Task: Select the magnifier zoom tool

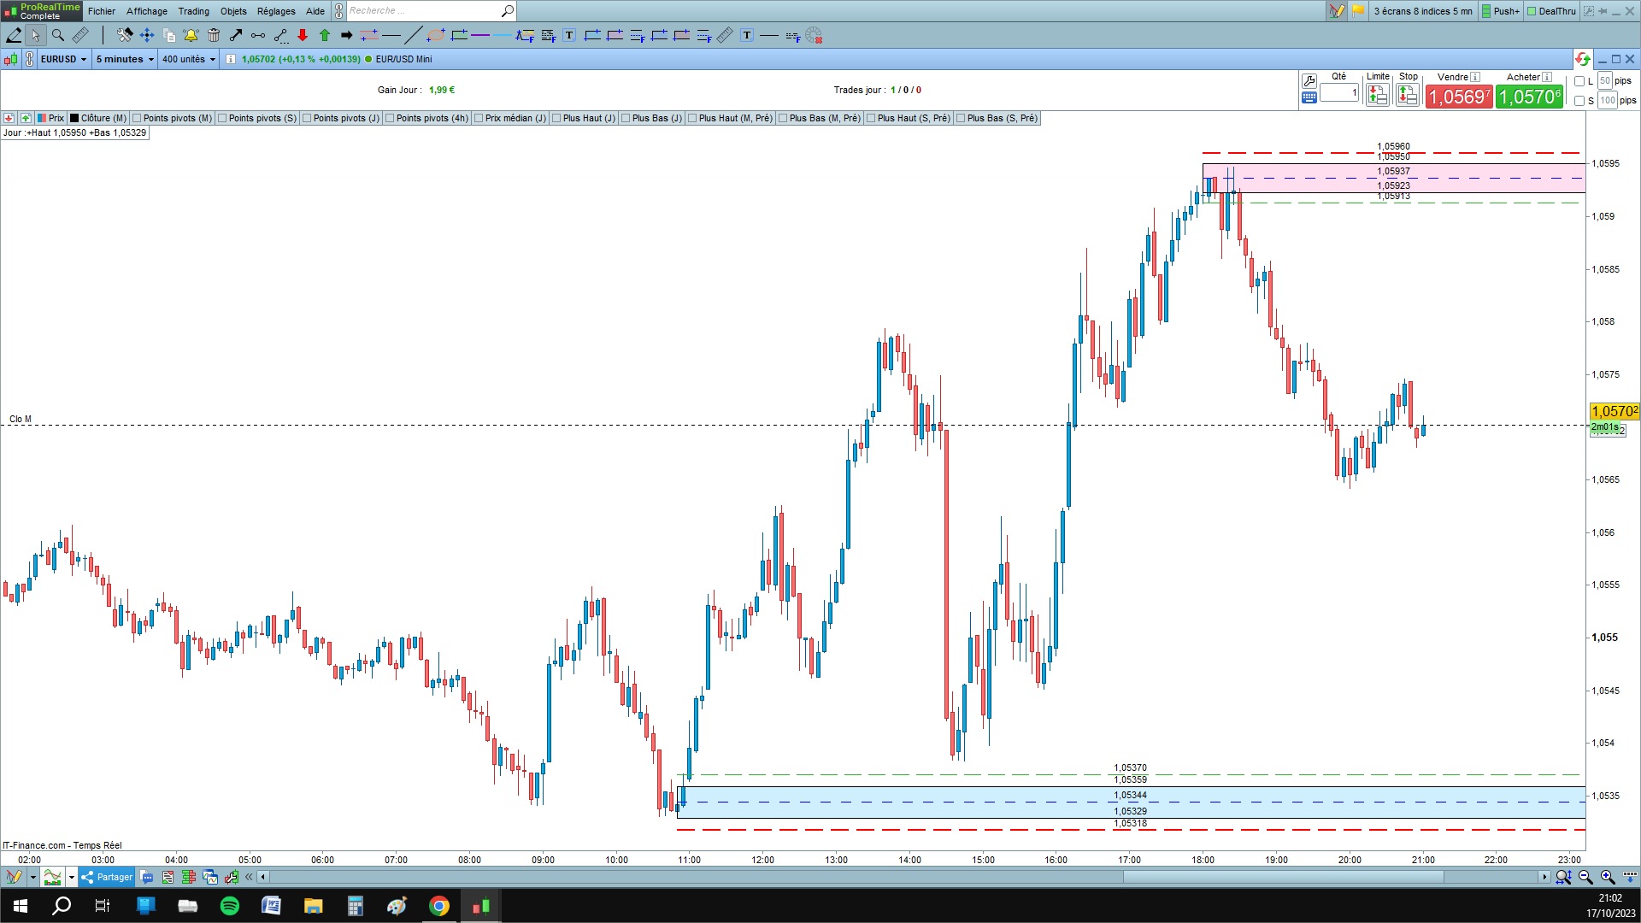Action: tap(58, 35)
